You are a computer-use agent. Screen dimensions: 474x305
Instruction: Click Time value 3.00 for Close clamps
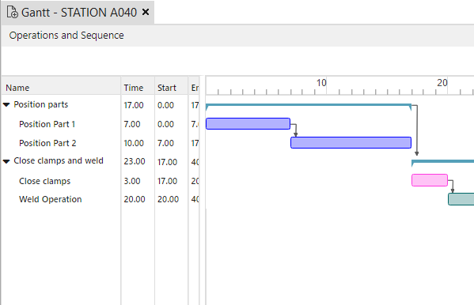132,181
